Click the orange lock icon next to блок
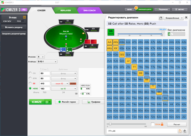Screen dimensions: 191x136 click(x=162, y=124)
